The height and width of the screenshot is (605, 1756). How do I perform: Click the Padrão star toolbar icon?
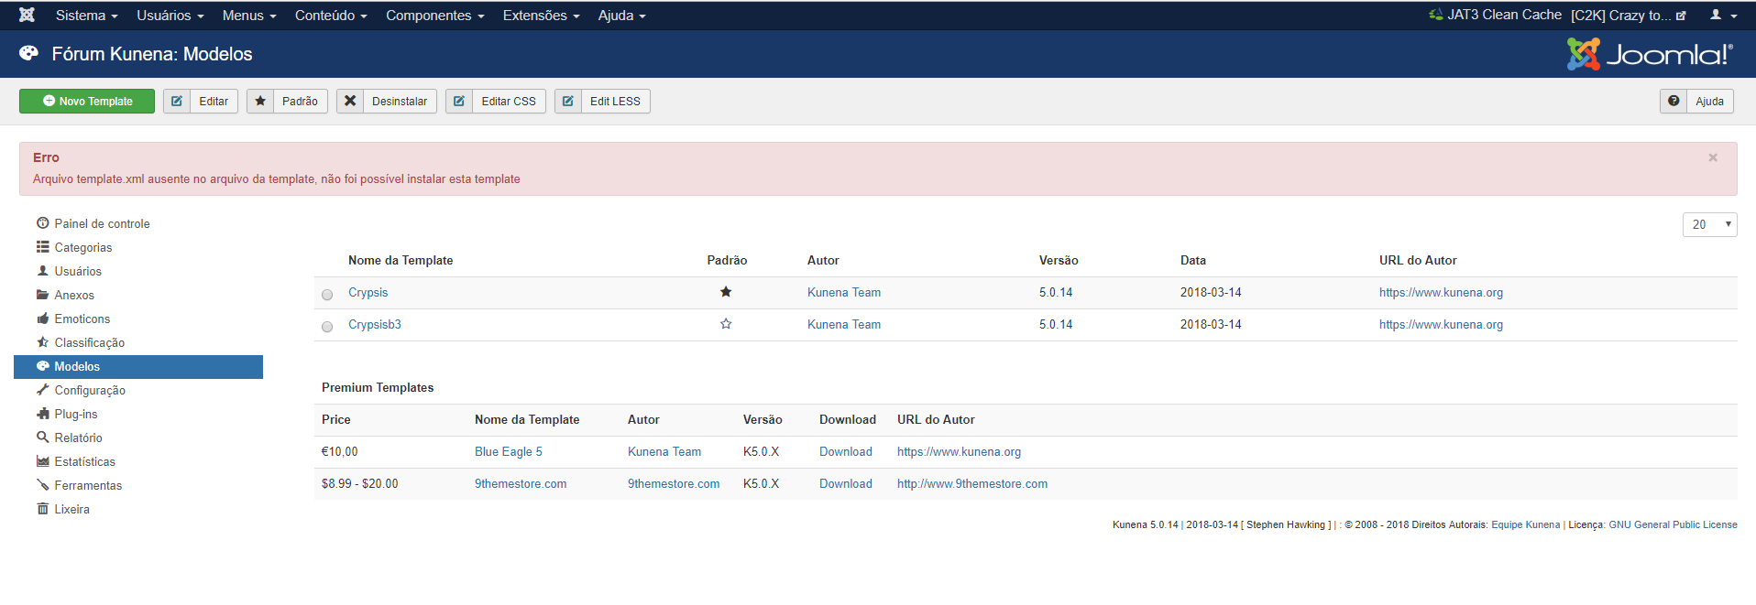(260, 102)
